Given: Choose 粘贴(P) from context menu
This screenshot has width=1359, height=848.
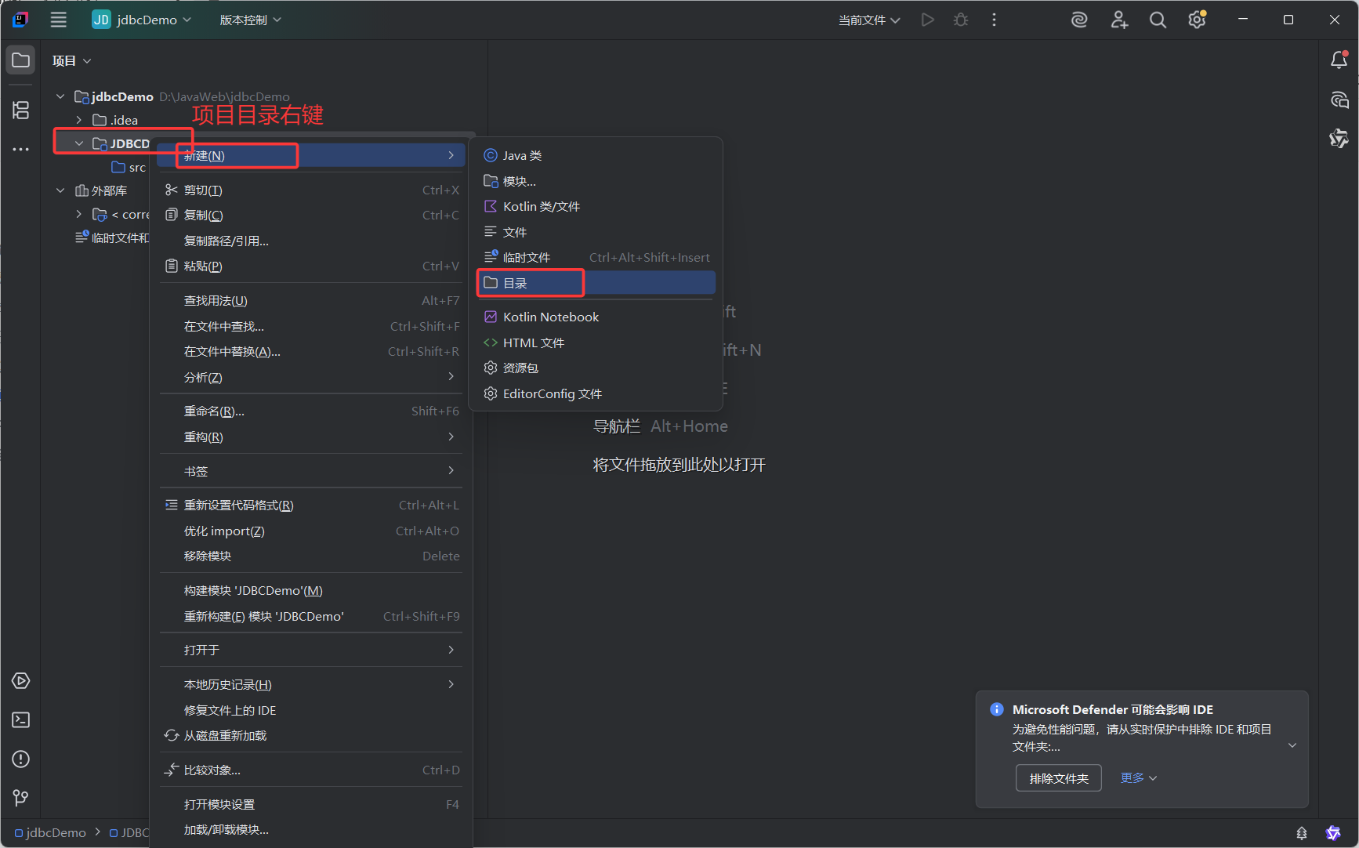Looking at the screenshot, I should (x=310, y=266).
